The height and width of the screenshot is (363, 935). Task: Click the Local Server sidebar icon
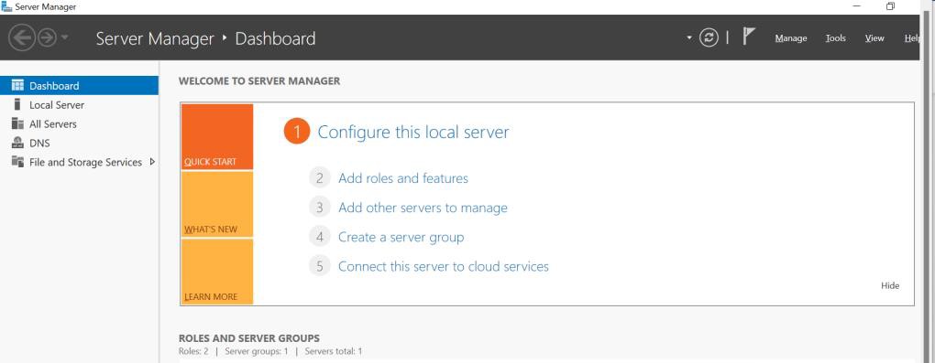18,105
